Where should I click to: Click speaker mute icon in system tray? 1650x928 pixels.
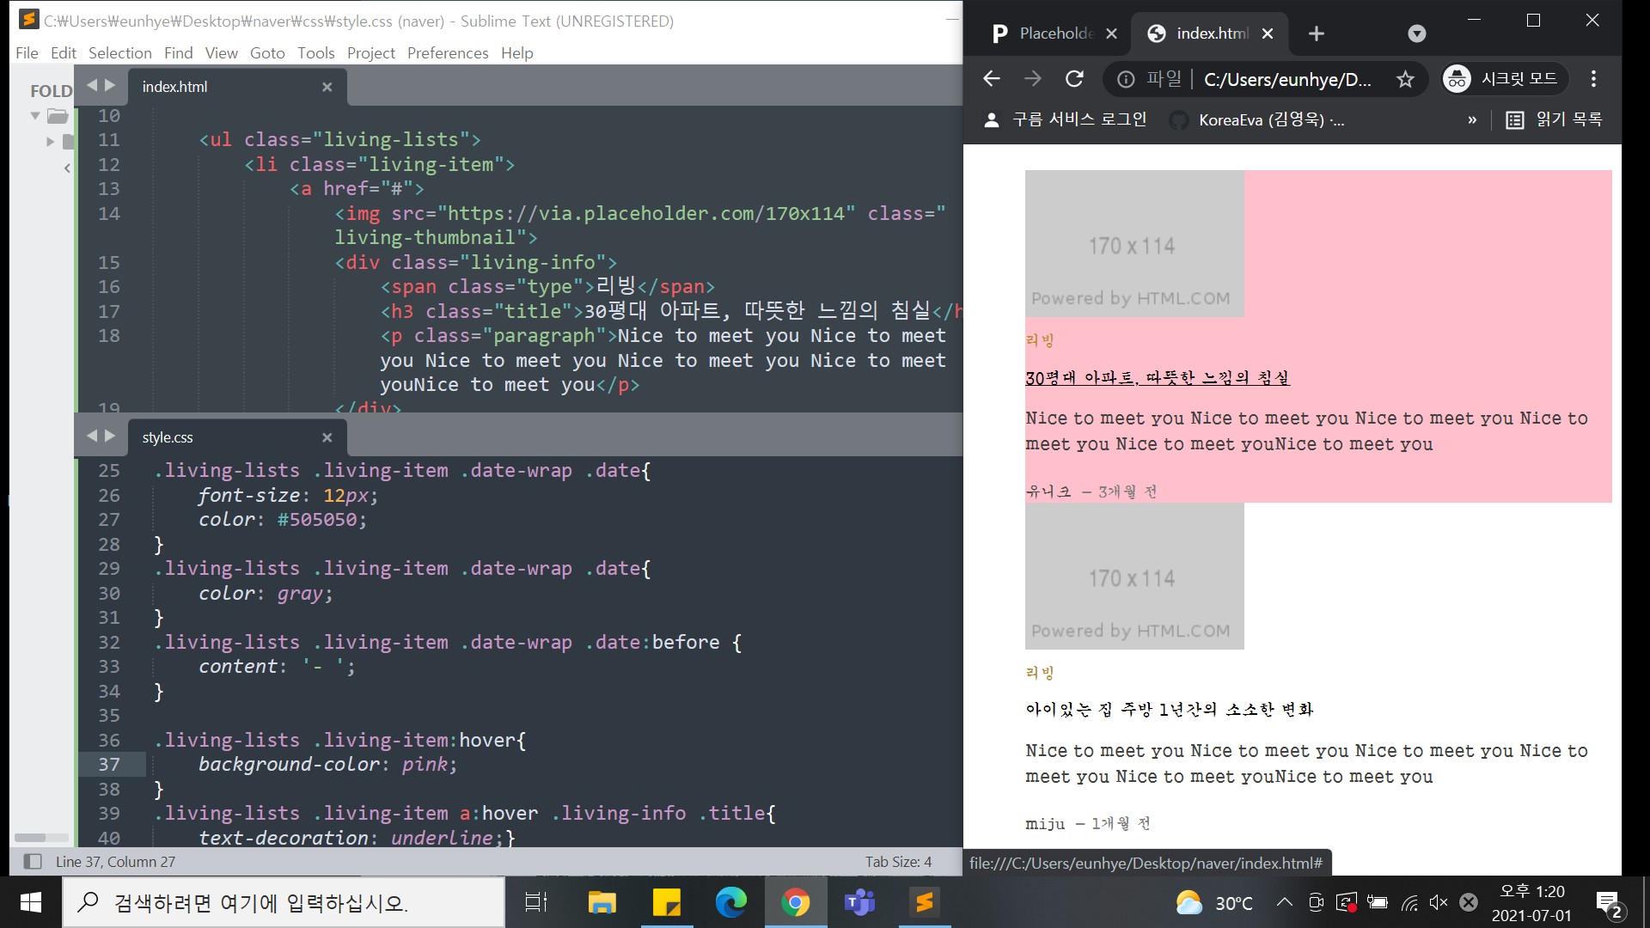tap(1438, 902)
